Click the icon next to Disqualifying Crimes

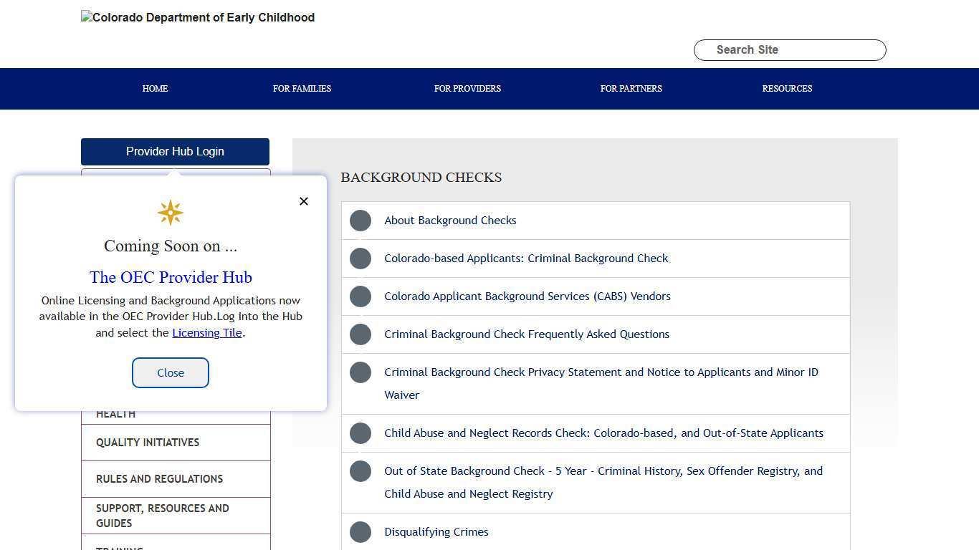(360, 531)
